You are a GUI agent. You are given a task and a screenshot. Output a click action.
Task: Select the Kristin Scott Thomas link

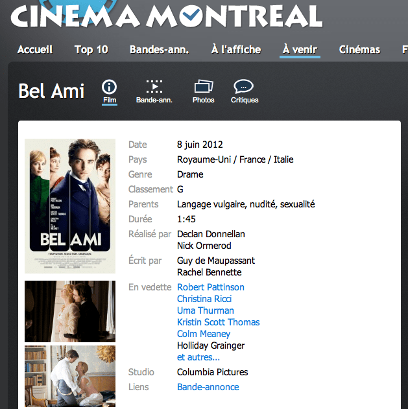[219, 322]
